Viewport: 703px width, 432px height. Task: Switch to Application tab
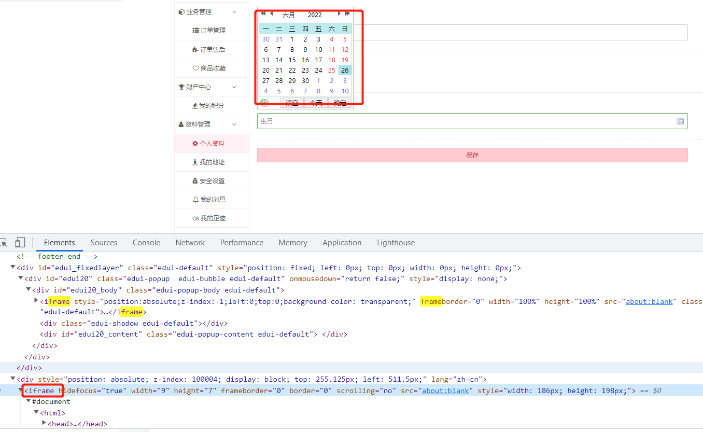click(342, 243)
